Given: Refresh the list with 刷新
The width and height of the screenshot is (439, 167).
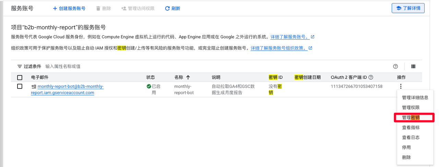Looking at the screenshot, I should pyautogui.click(x=173, y=9).
